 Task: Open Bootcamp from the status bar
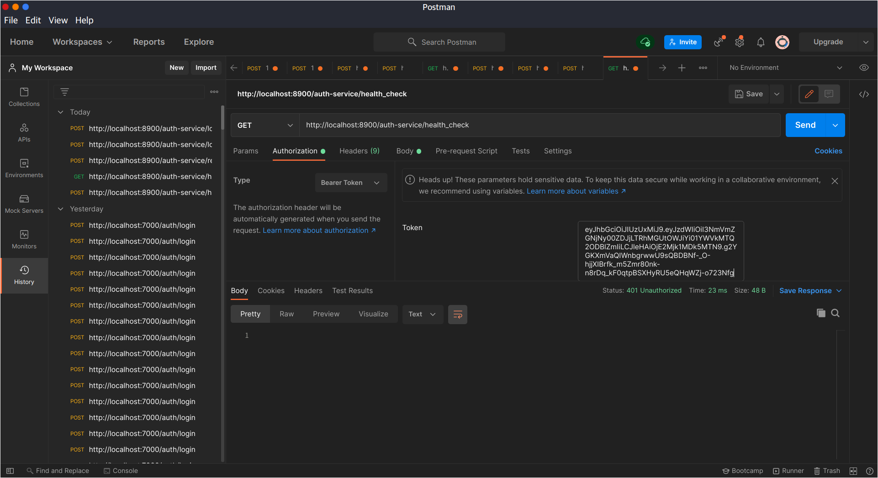tap(743, 471)
